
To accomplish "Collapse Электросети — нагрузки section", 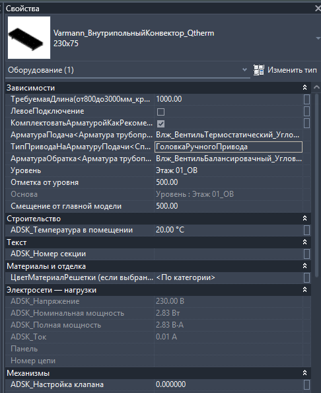I will pyautogui.click(x=304, y=290).
